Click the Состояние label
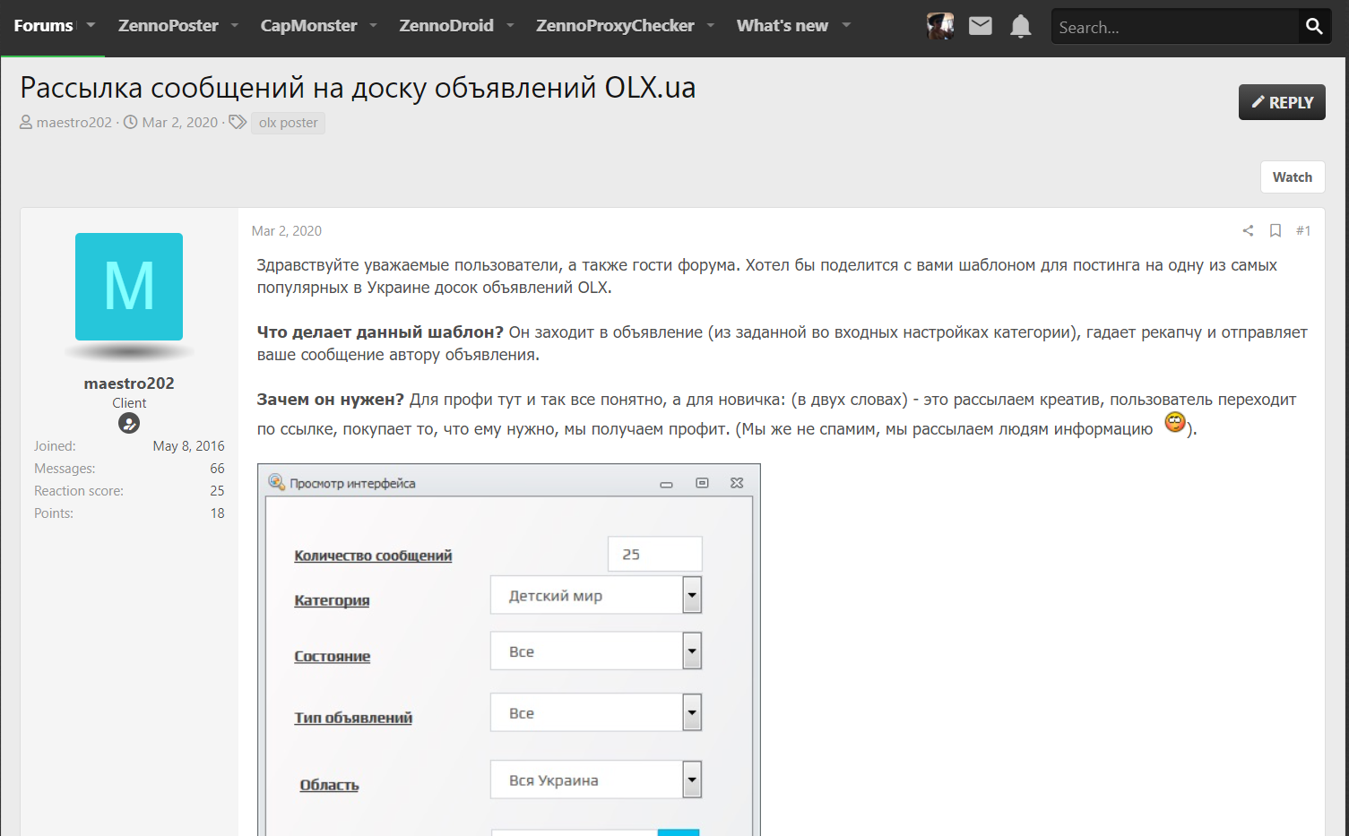The width and height of the screenshot is (1349, 836). (333, 656)
